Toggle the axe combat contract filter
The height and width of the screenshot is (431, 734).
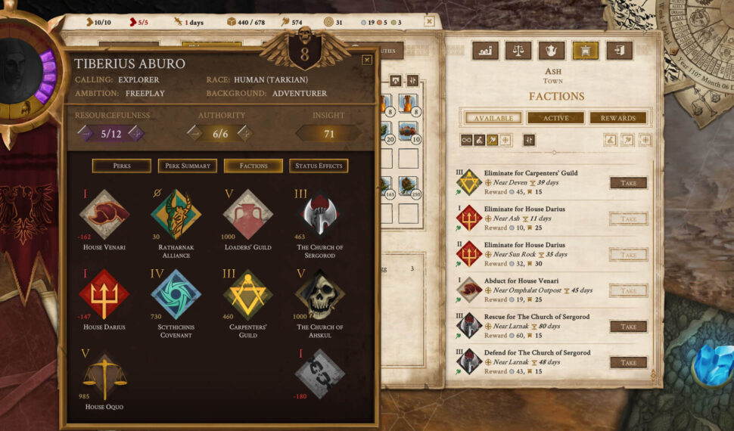pos(492,140)
